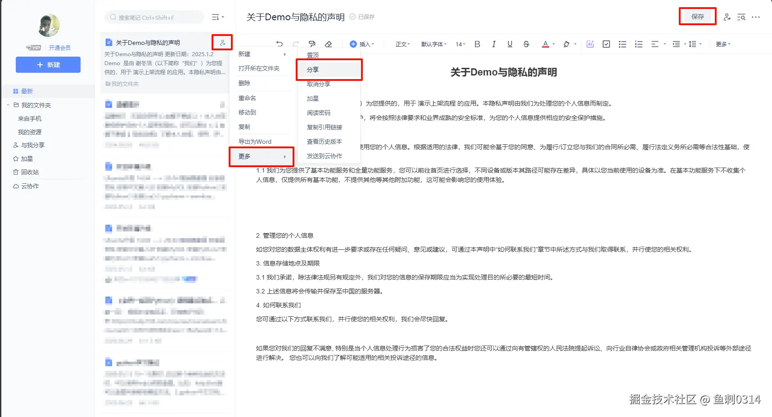Screen dimensions: 772x417
Task: Focus the 搜索笔记 search field
Action: pos(154,17)
